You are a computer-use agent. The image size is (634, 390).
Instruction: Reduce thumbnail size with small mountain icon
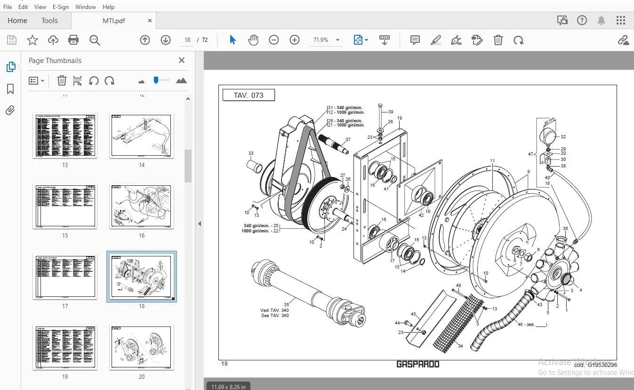pyautogui.click(x=141, y=81)
